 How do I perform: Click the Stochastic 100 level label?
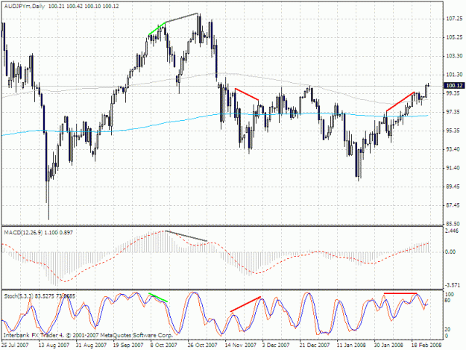(450, 294)
